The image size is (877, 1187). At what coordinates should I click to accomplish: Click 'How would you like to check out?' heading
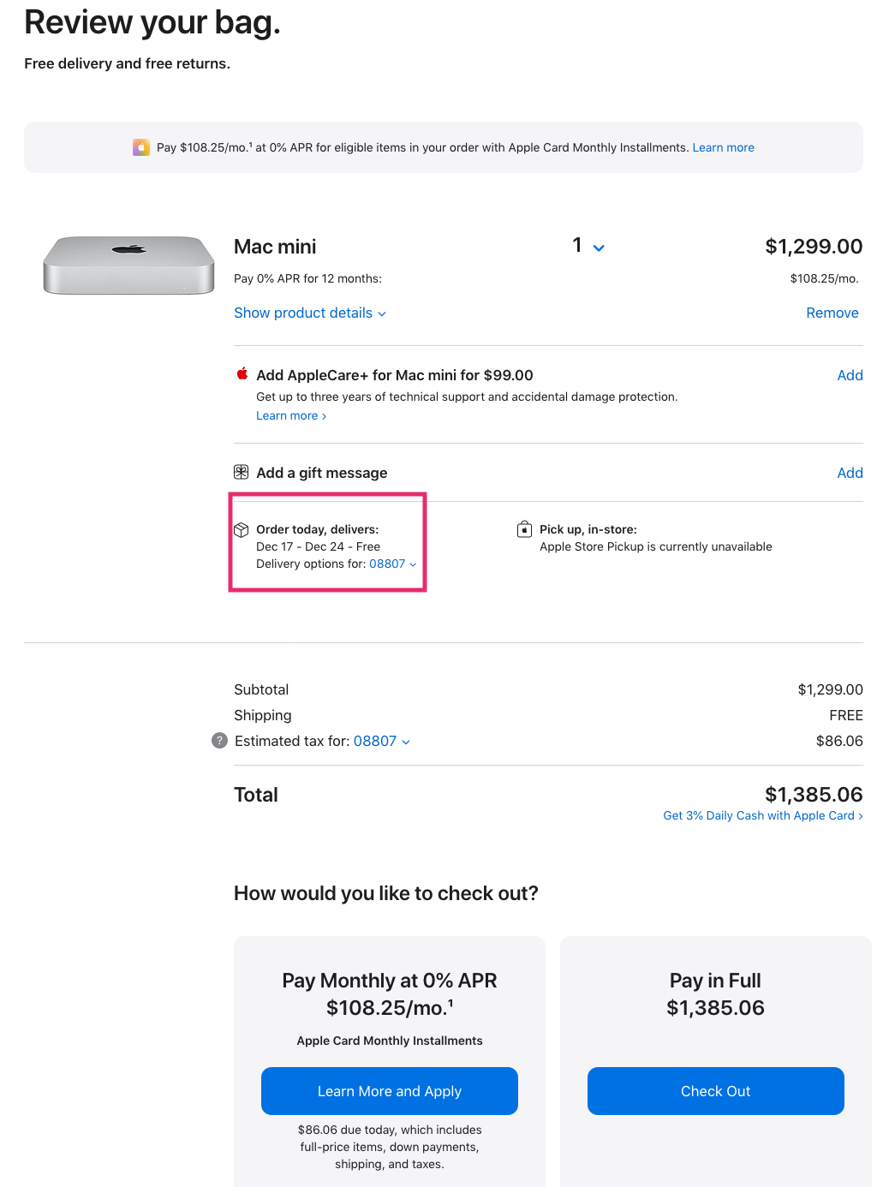click(386, 894)
